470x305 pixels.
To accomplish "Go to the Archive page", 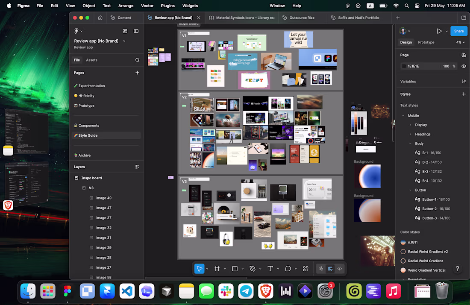I will (x=85, y=155).
